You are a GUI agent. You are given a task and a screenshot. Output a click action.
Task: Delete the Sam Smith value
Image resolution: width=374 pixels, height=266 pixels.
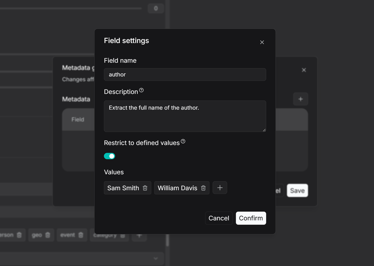pyautogui.click(x=145, y=188)
